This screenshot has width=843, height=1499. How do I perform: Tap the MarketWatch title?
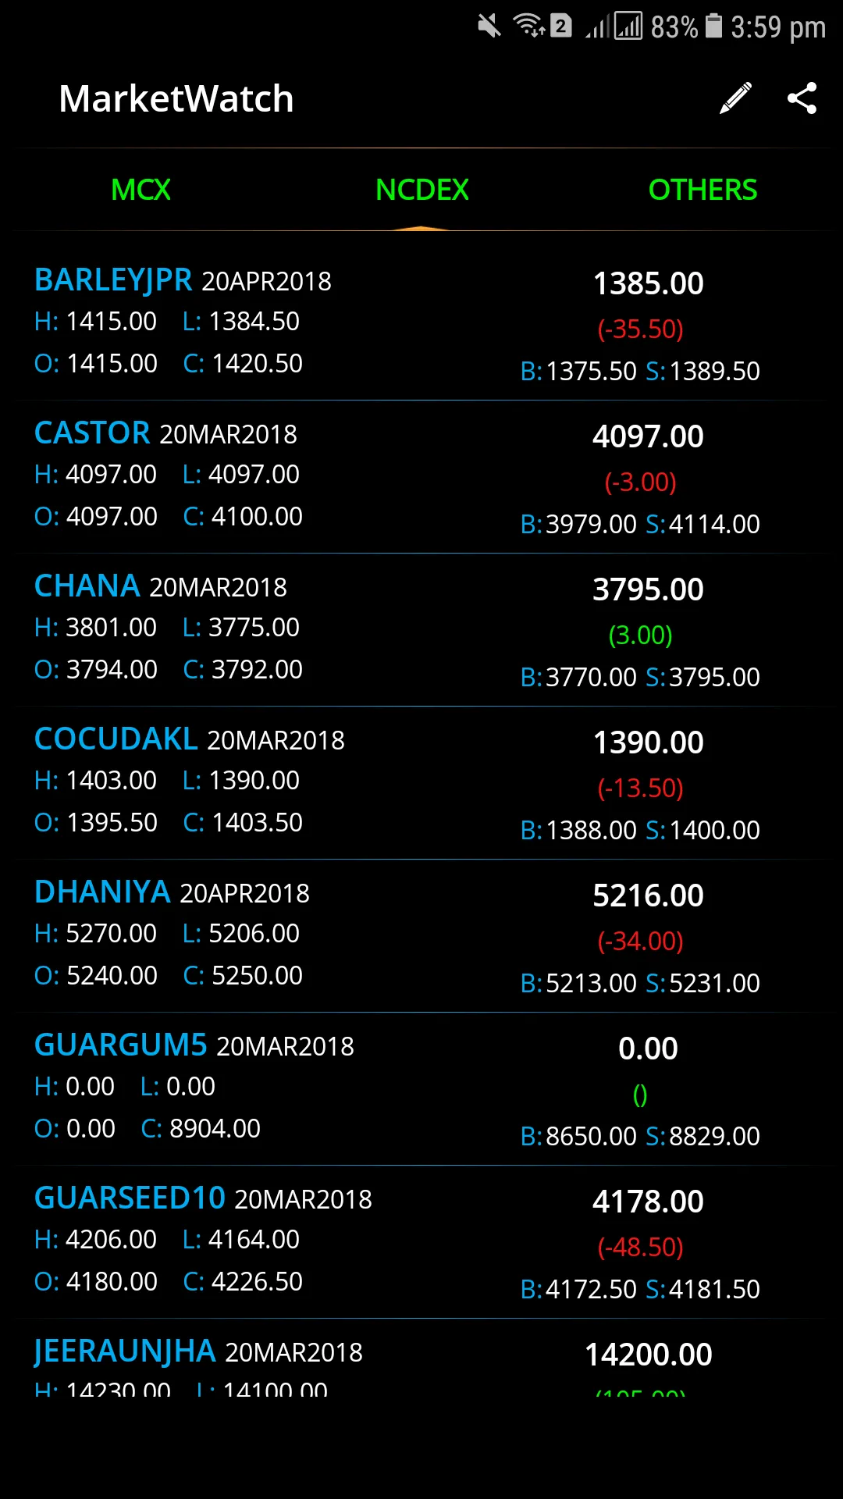pos(176,99)
